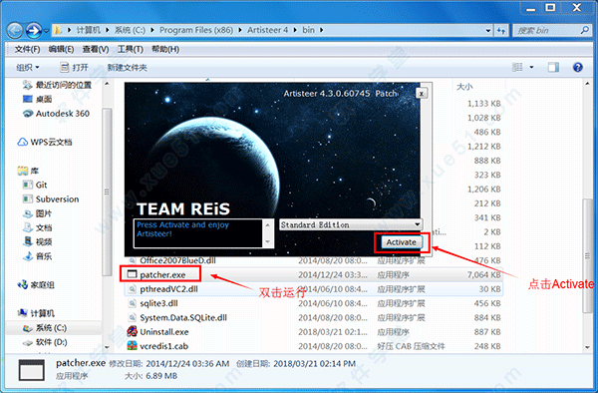The width and height of the screenshot is (598, 393).
Task: Select 系统 (C:) drive in navigation pane
Action: click(x=45, y=328)
